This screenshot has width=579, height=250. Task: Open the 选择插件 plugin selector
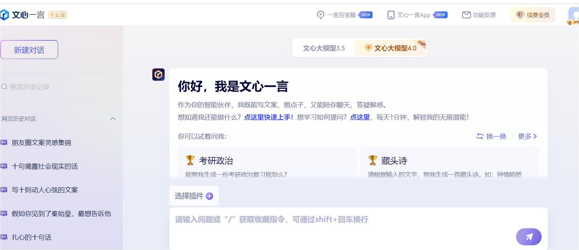tap(194, 196)
